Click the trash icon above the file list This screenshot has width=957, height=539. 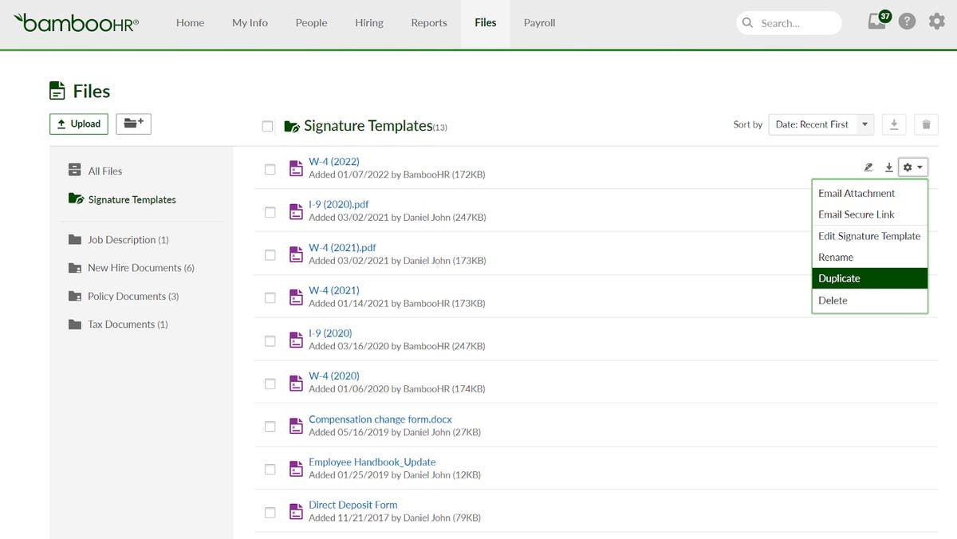pos(925,124)
